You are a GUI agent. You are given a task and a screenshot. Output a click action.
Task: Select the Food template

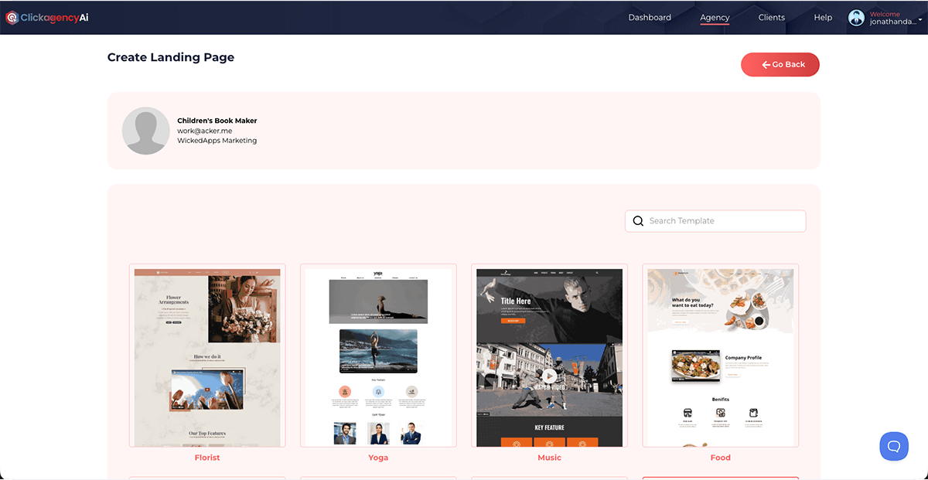click(x=720, y=356)
